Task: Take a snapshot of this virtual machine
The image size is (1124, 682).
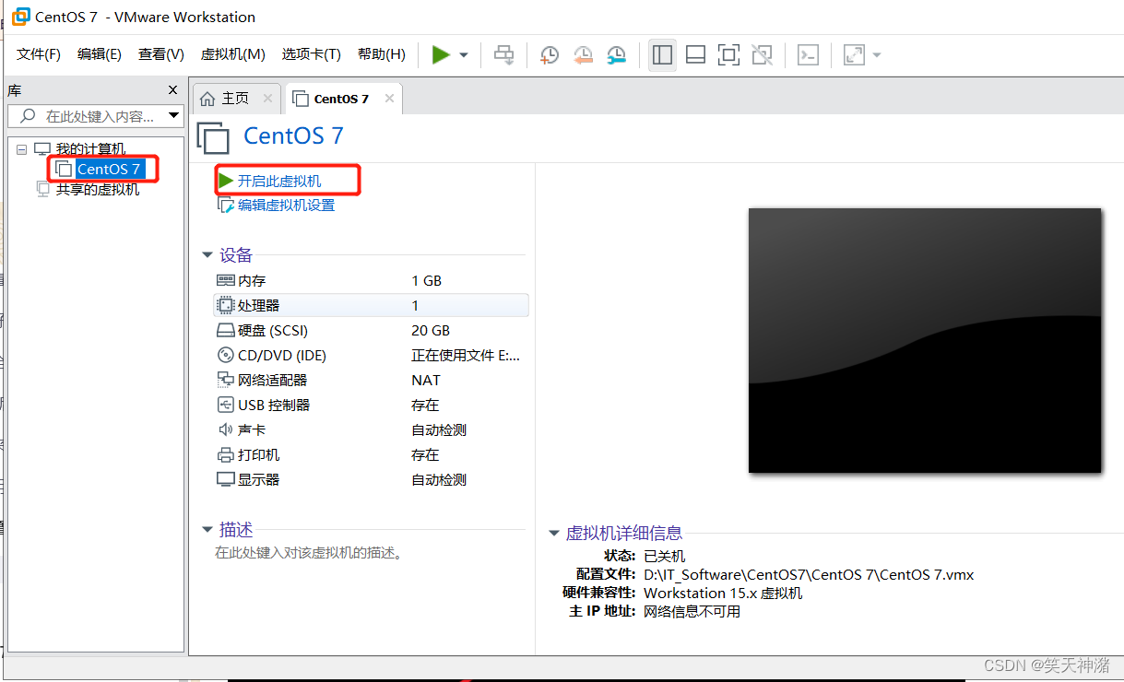Action: coord(549,55)
